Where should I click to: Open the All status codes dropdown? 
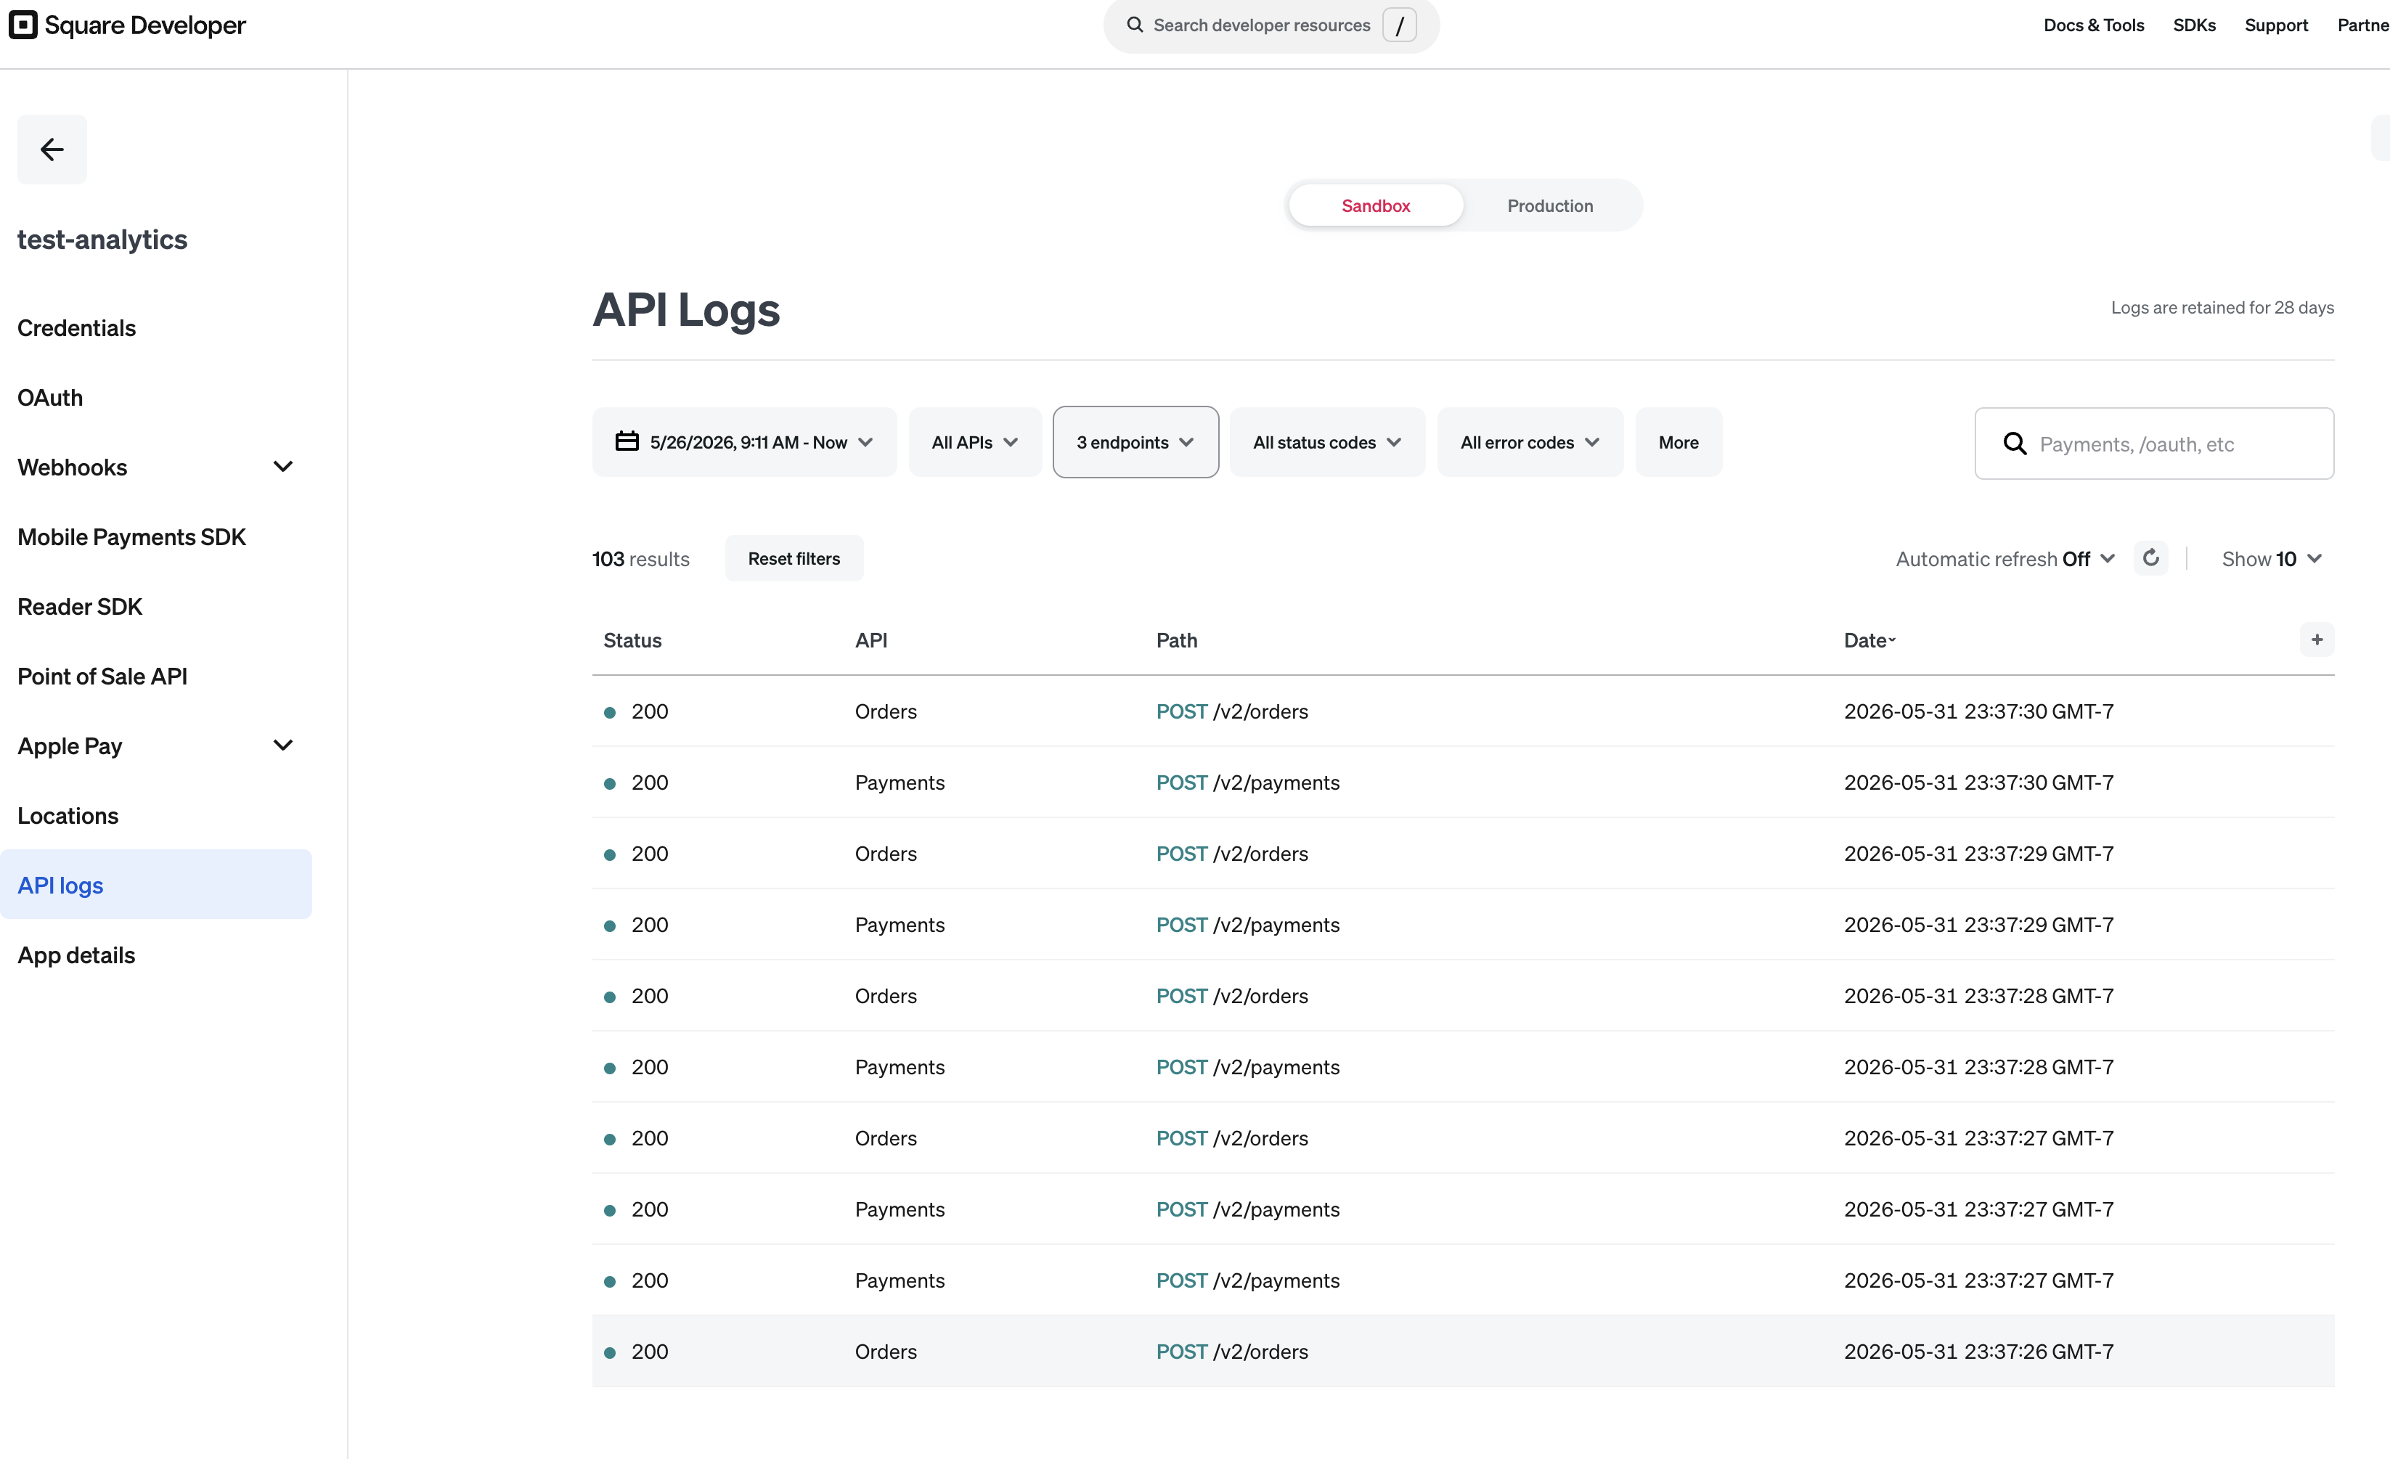pyautogui.click(x=1327, y=442)
